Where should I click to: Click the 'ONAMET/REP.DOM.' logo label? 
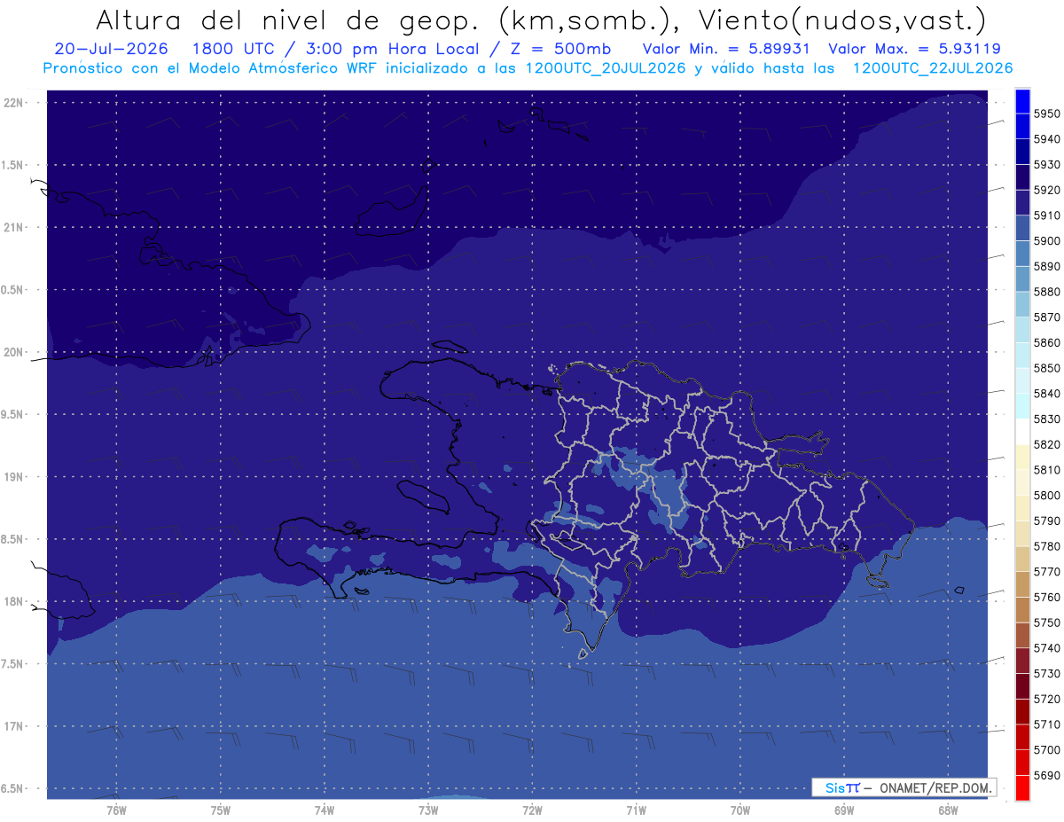[x=935, y=787]
